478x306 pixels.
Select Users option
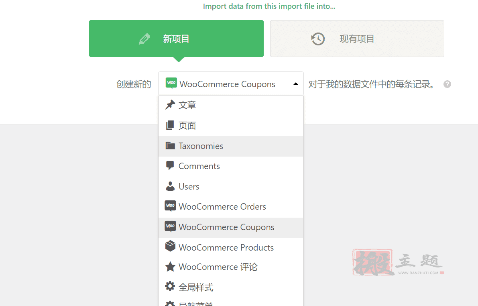coord(231,186)
